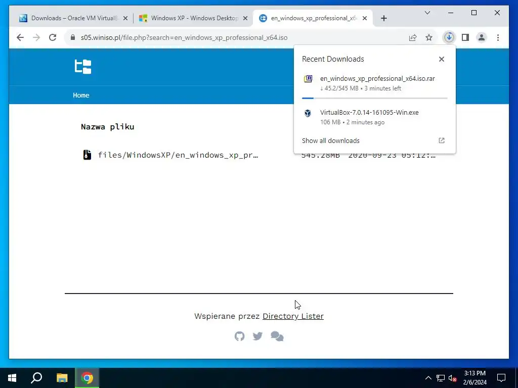
Task: Bookmark this page with the star icon
Action: click(x=429, y=37)
